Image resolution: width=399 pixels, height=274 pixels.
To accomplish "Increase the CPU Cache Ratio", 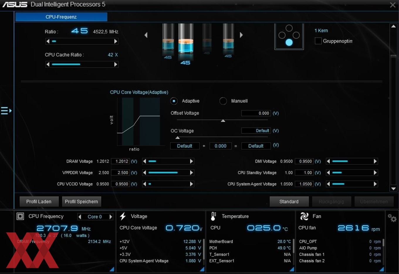I will coord(116,64).
